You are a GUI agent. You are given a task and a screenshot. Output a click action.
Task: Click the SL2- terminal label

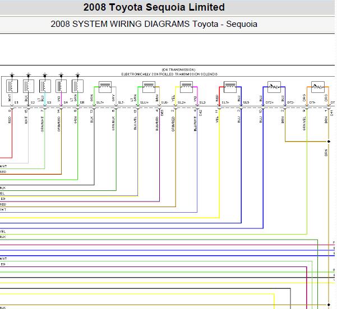(x=202, y=102)
